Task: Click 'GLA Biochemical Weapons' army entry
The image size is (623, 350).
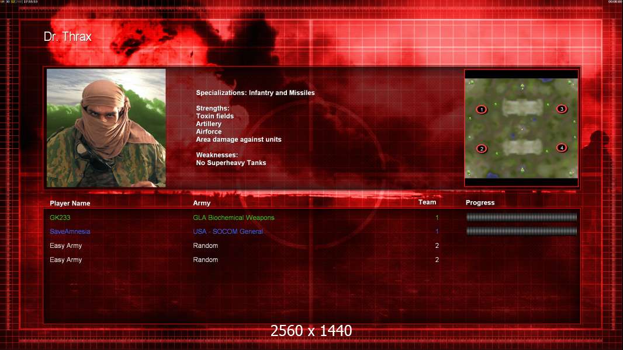Action: tap(234, 218)
